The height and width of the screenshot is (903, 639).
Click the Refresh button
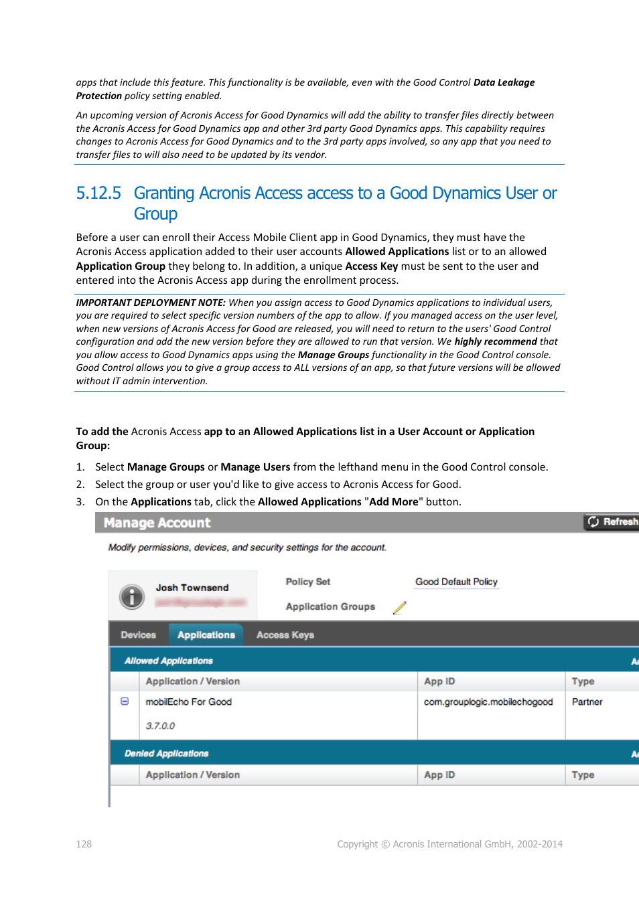click(x=612, y=522)
